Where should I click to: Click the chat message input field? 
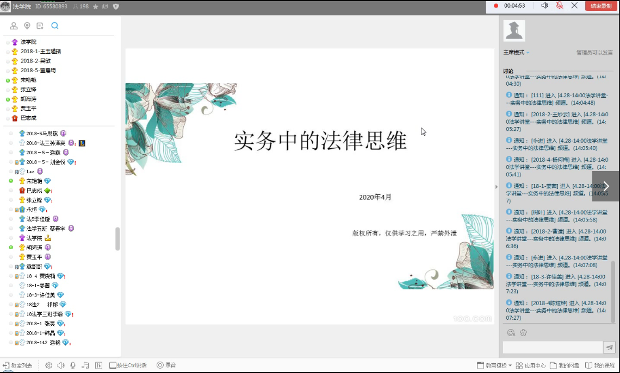pyautogui.click(x=552, y=348)
